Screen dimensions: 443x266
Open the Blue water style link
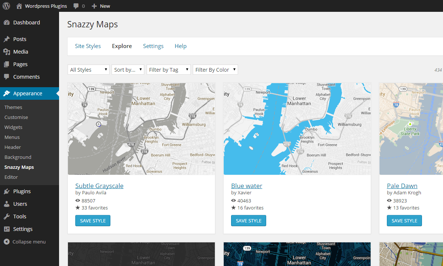pos(246,185)
